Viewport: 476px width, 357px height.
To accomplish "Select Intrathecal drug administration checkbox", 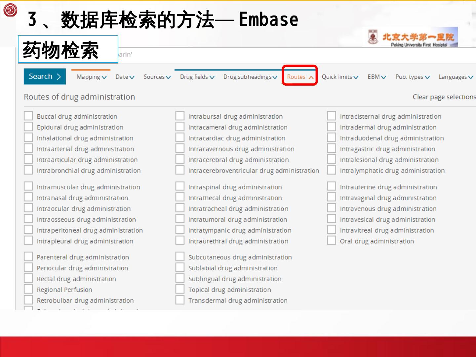I will 180,198.
